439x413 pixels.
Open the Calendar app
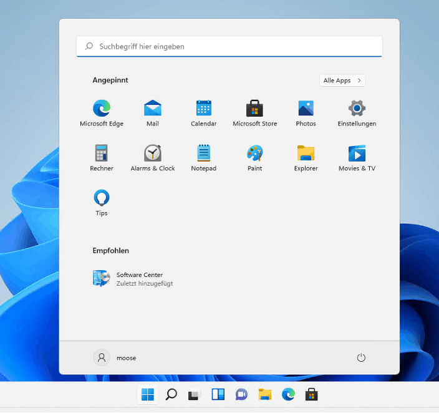pos(203,113)
